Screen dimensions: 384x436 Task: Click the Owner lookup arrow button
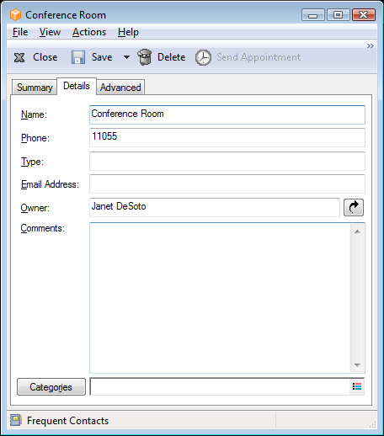[354, 208]
